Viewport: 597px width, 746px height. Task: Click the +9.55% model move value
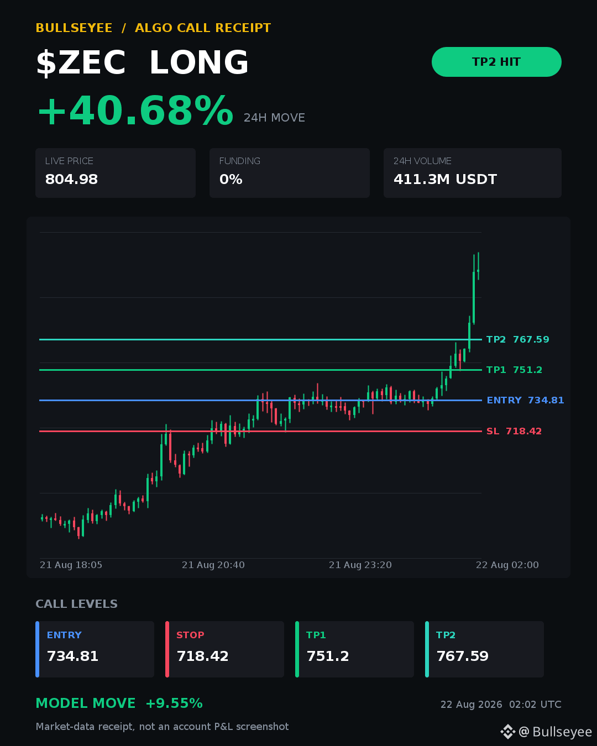click(x=174, y=703)
